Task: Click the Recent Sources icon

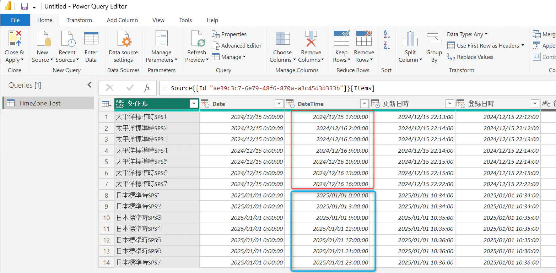Action: pyautogui.click(x=68, y=38)
